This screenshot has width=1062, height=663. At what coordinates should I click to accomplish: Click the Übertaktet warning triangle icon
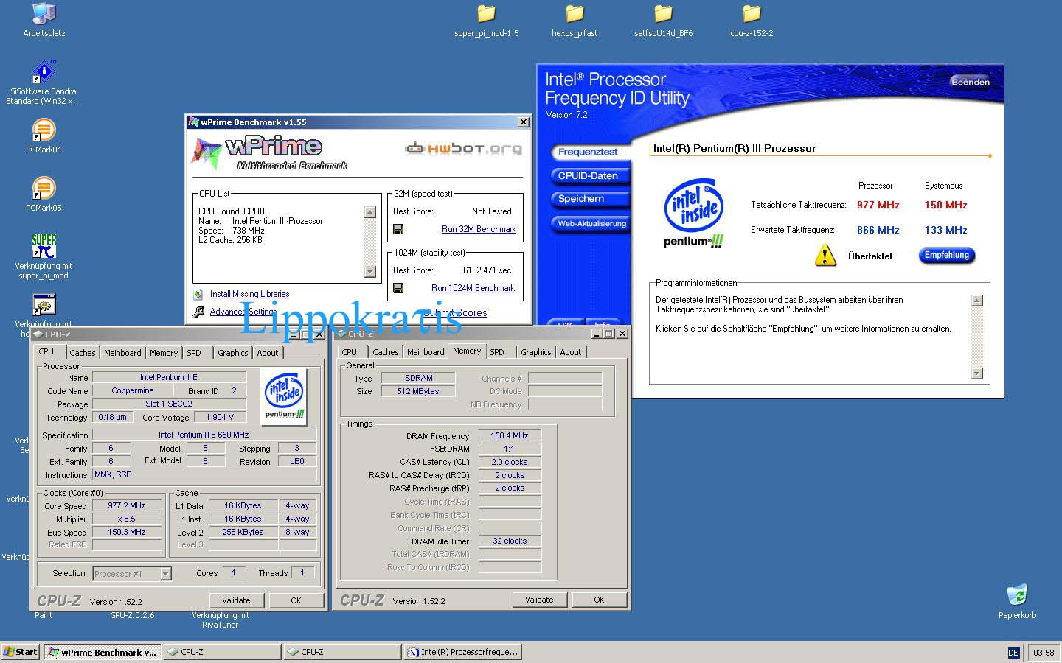tap(825, 256)
